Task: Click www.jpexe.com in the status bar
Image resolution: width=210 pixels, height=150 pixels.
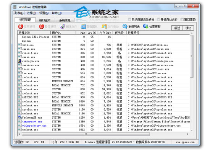Action: click(x=185, y=142)
